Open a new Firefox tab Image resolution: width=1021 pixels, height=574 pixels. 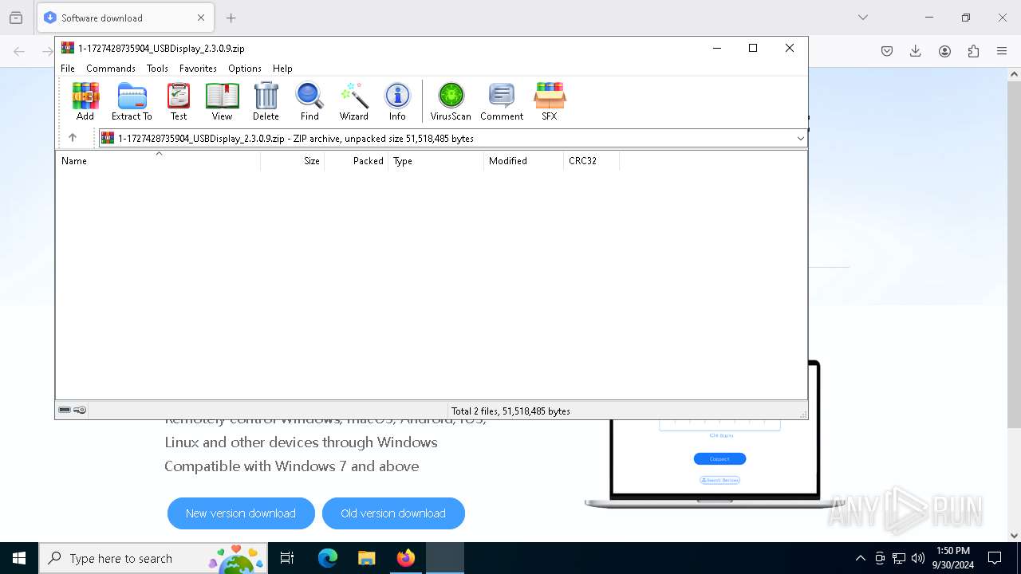click(231, 18)
